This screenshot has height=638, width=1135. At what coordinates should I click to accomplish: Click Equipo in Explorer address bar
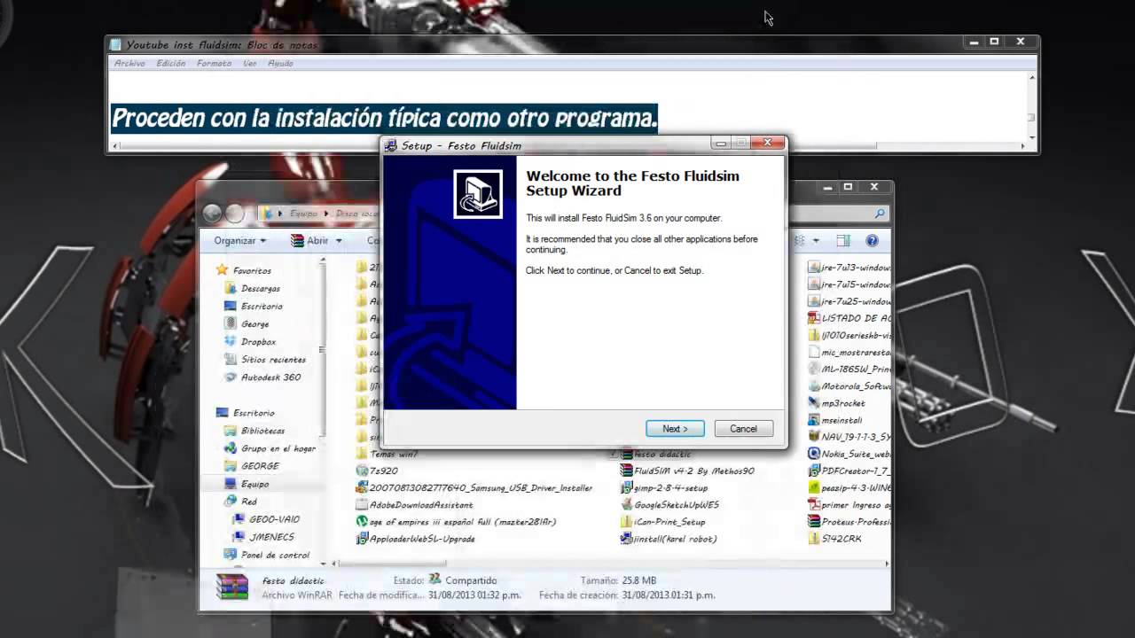point(303,214)
